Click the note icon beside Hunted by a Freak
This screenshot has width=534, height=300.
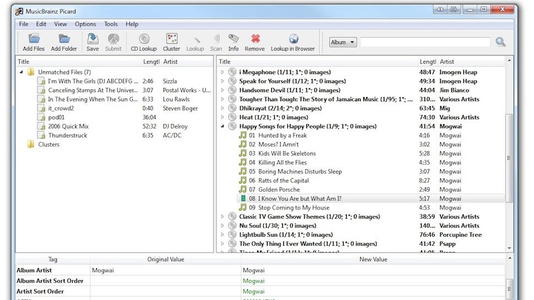coord(242,135)
